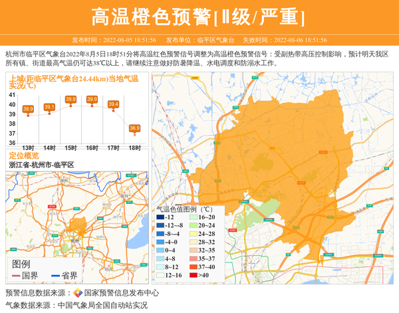Click the 39.9 temperature label at 16时
The image size is (399, 313).
point(92,100)
